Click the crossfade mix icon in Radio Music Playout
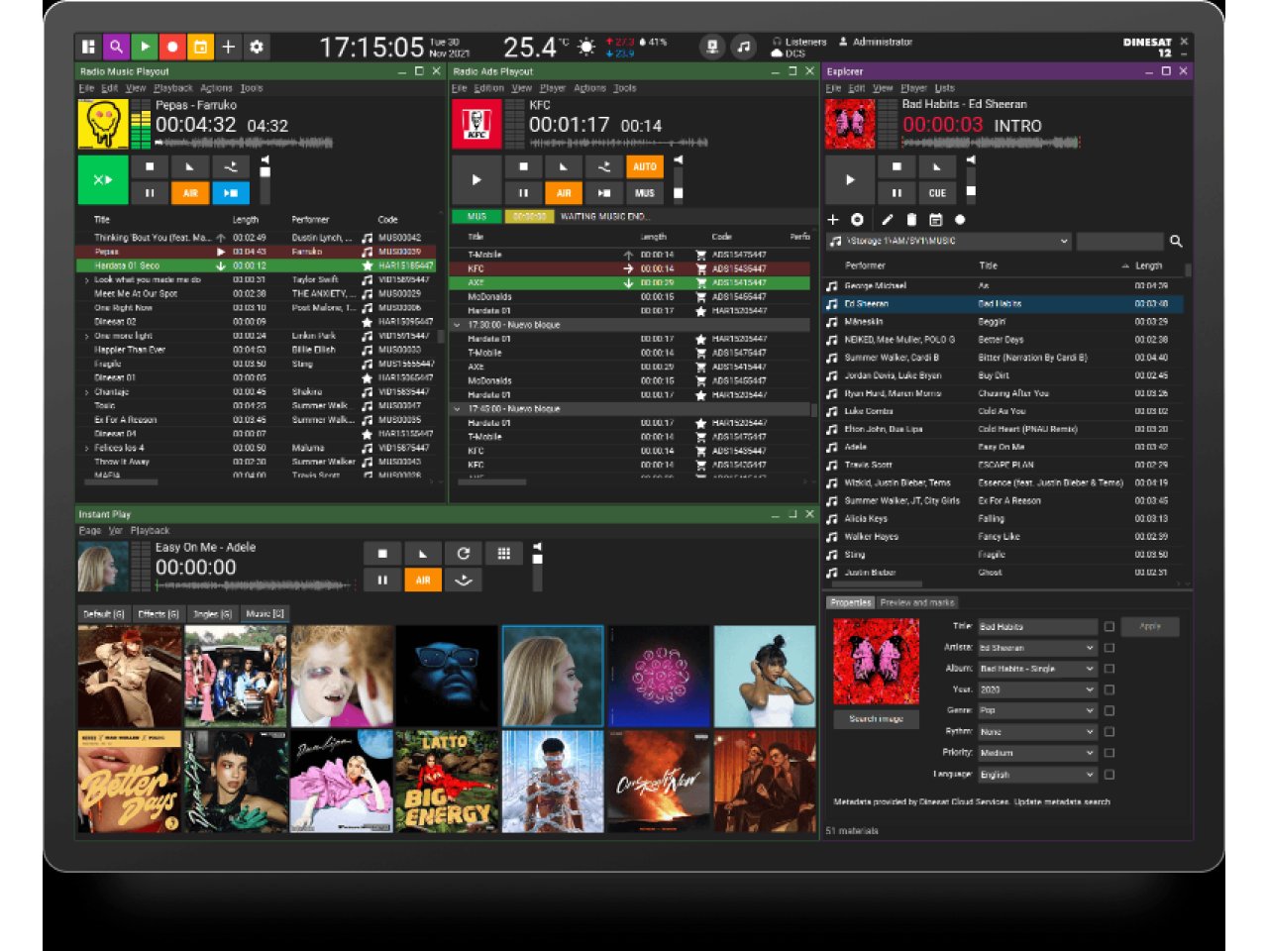 tap(231, 166)
